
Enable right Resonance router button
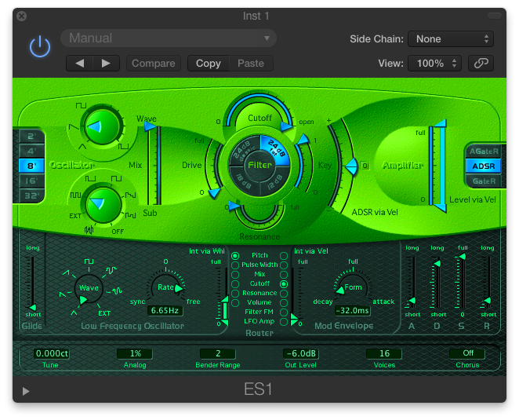[284, 294]
